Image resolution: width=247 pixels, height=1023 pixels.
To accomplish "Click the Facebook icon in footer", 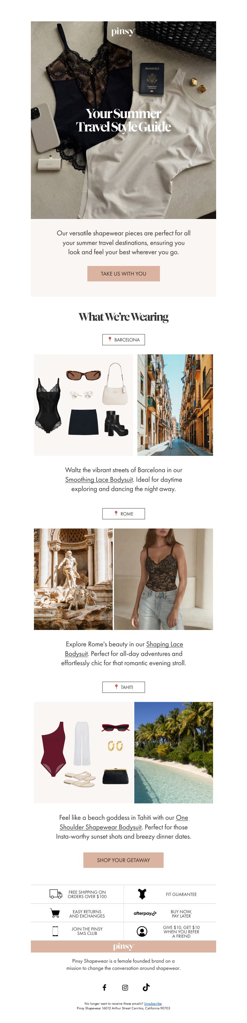I will (x=104, y=987).
